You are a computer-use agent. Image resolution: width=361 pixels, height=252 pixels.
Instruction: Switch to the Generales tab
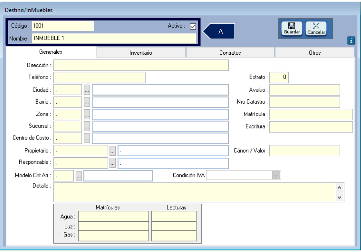[51, 52]
